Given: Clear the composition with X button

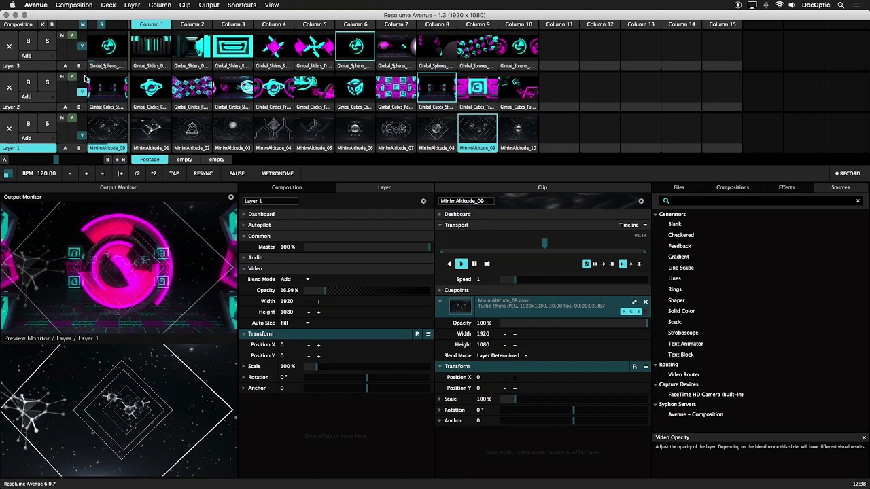Looking at the screenshot, I should pyautogui.click(x=42, y=24).
